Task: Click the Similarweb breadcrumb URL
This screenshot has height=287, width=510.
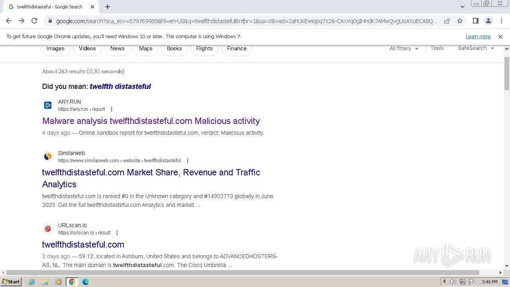Action: [x=120, y=161]
